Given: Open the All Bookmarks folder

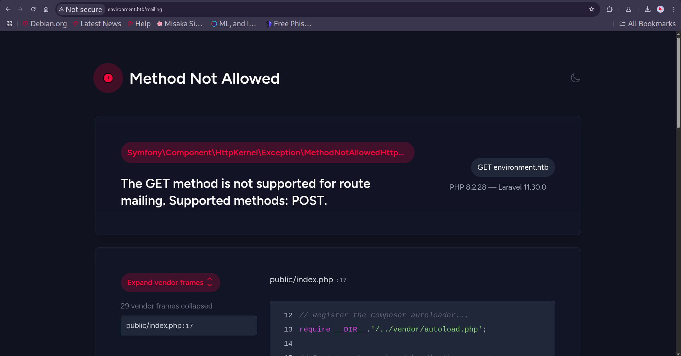Looking at the screenshot, I should coord(648,24).
